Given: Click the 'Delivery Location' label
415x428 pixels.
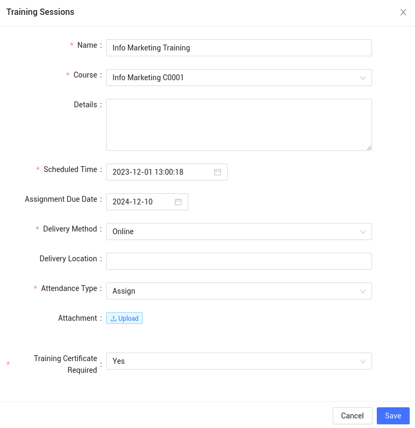Looking at the screenshot, I should 68,259.
